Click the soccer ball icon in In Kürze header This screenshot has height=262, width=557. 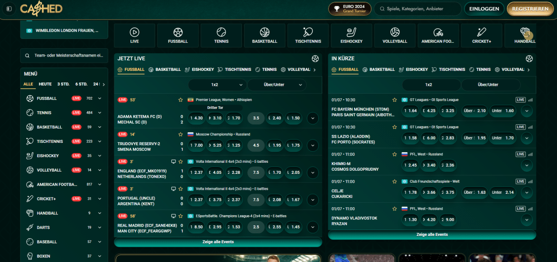pos(529,59)
